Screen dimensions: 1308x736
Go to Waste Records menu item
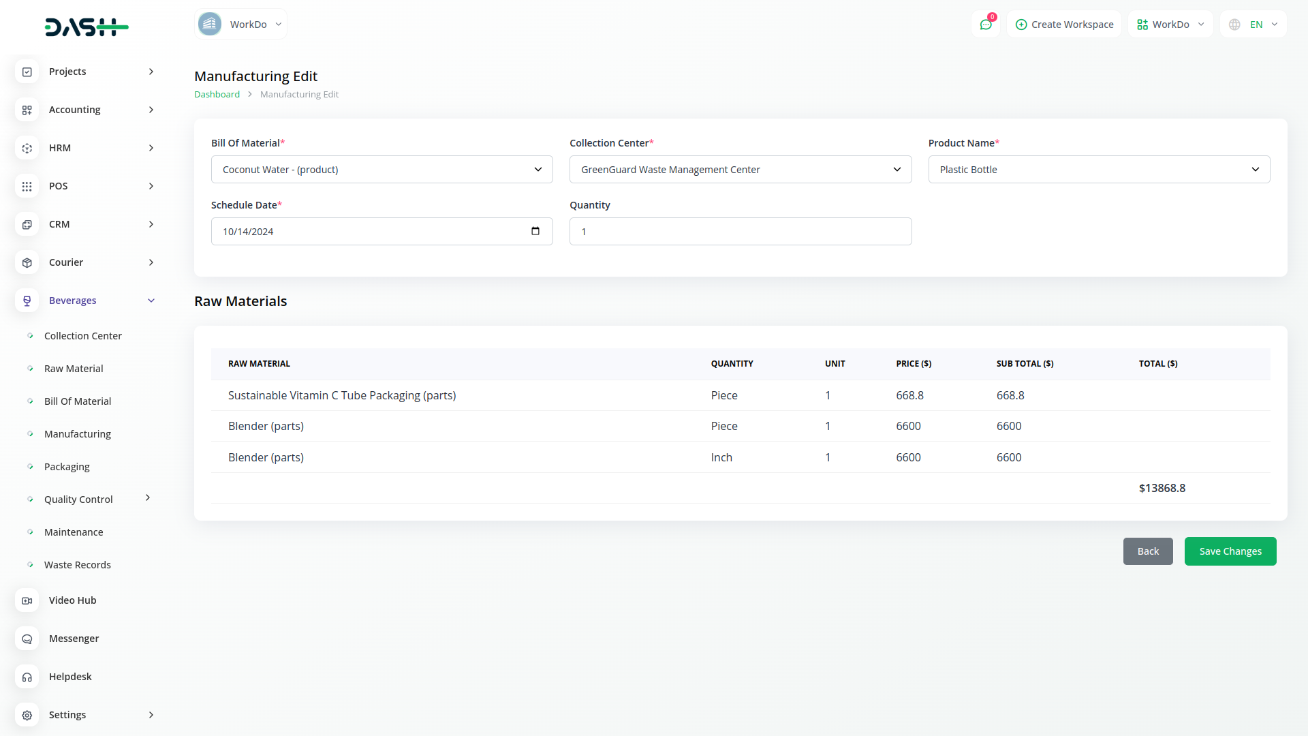pos(77,565)
